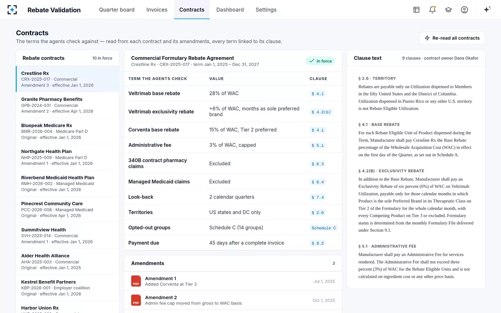Click the In force status badge
The image size is (501, 313).
(320, 61)
